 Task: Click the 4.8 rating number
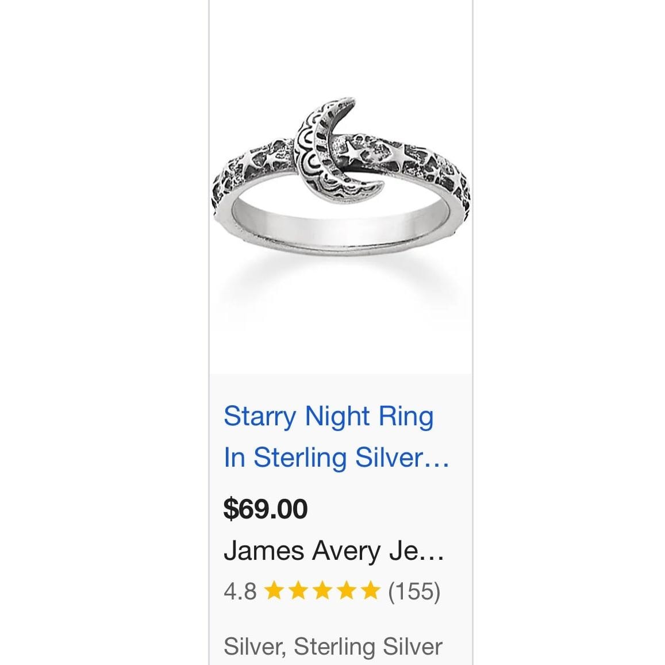pos(240,591)
